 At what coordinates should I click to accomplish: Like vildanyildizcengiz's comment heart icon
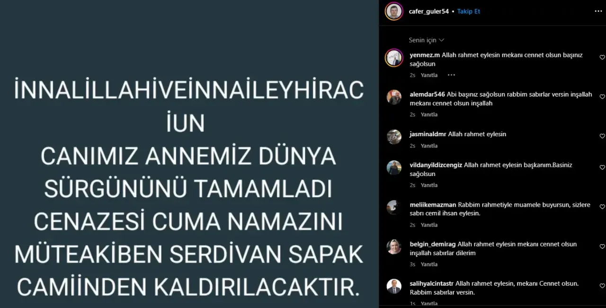tap(602, 167)
